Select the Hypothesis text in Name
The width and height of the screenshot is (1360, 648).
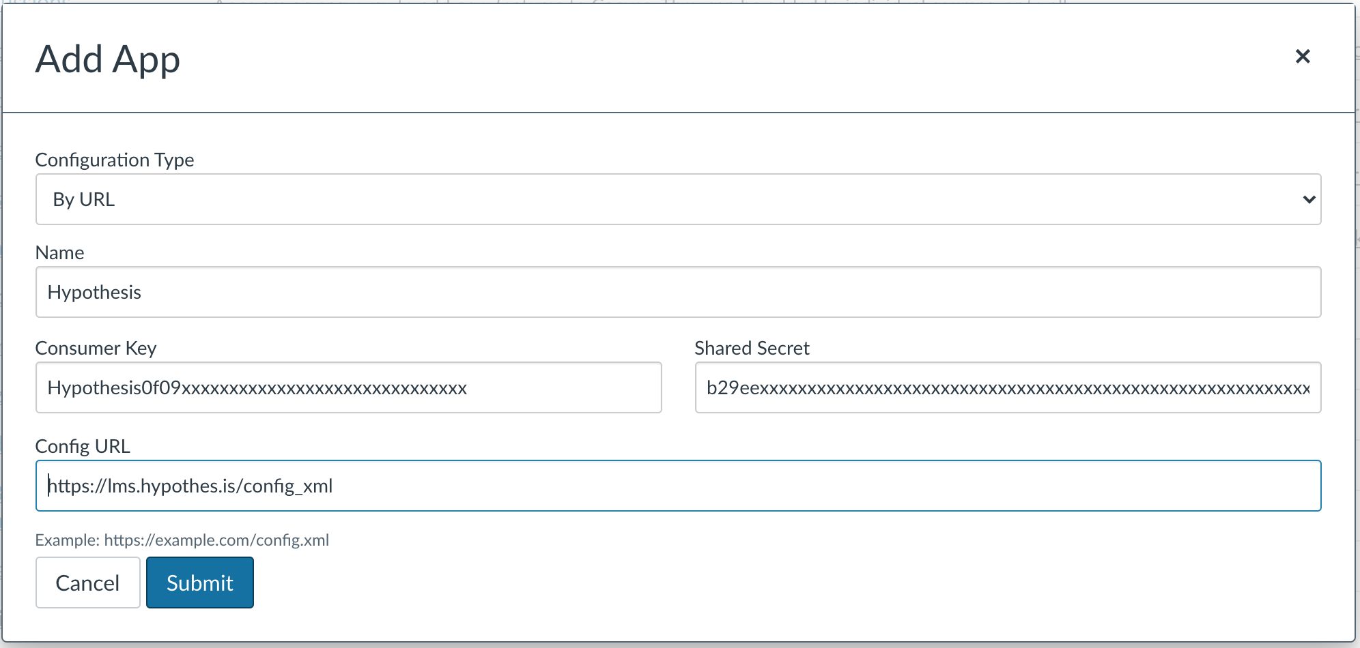94,292
